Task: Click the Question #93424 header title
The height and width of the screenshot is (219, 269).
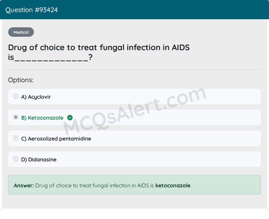Action: [32, 10]
